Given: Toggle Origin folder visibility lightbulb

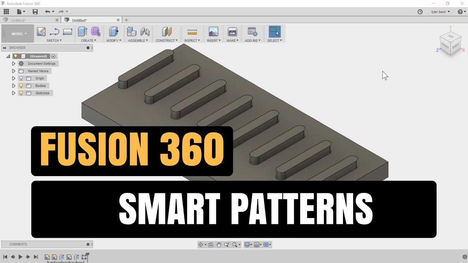Looking at the screenshot, I should point(21,78).
